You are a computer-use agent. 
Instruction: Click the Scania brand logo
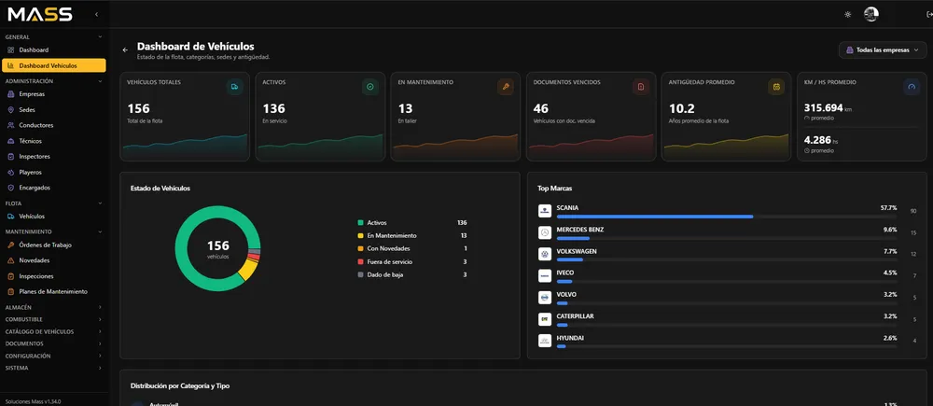click(x=545, y=211)
